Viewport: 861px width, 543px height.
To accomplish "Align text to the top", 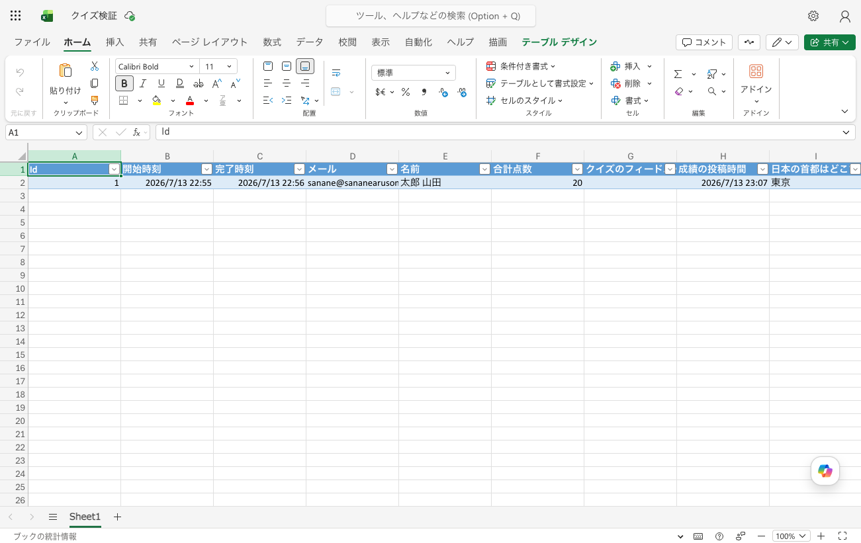I will [x=268, y=66].
